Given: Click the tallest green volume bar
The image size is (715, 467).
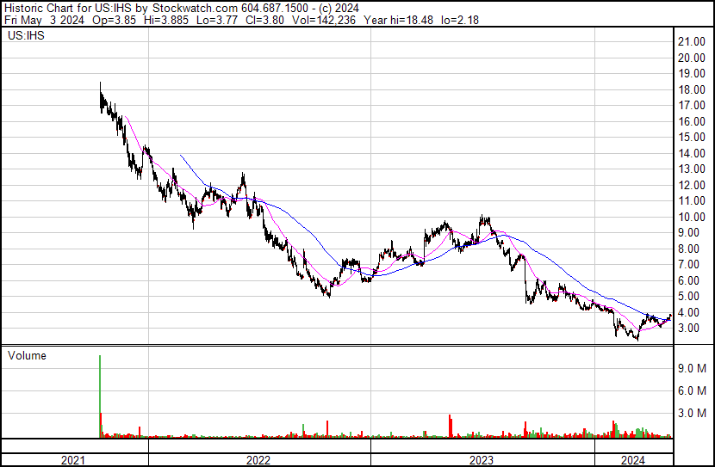Looking at the screenshot, I should 100,396.
